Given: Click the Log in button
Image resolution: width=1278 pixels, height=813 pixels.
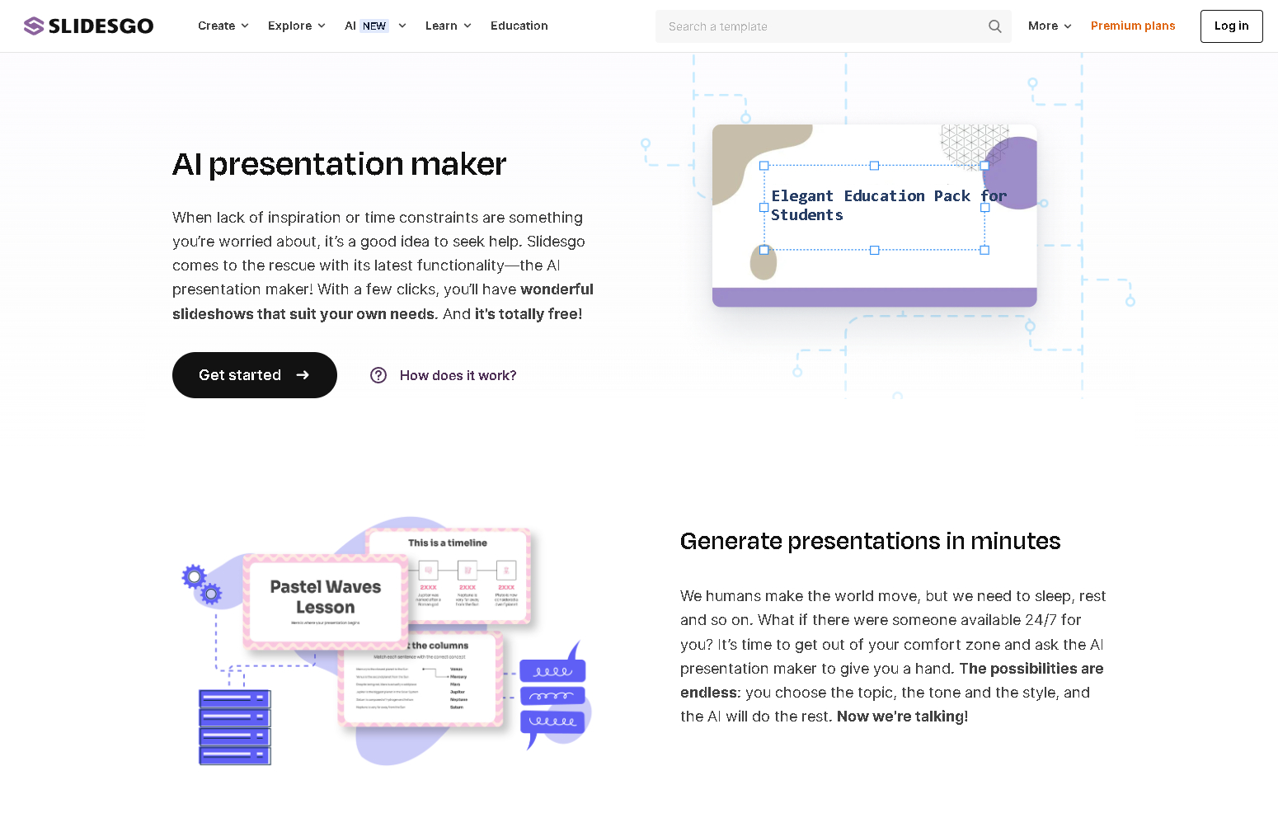Looking at the screenshot, I should point(1231,26).
